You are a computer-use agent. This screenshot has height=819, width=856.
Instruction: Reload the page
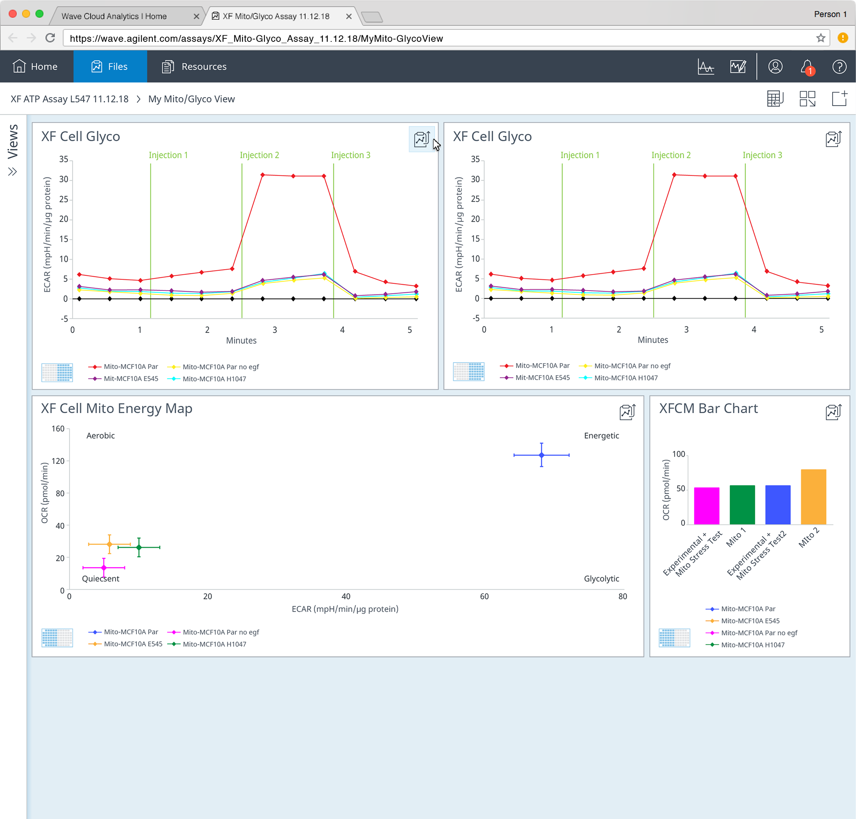[x=50, y=38]
